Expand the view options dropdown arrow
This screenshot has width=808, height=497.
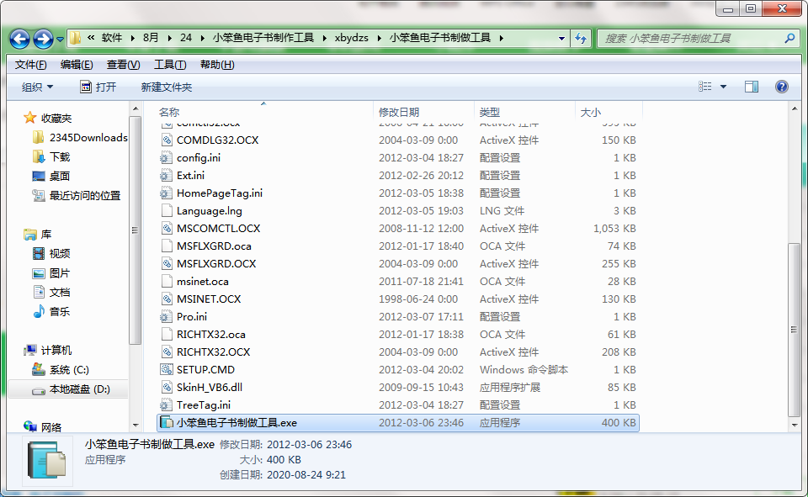[724, 87]
